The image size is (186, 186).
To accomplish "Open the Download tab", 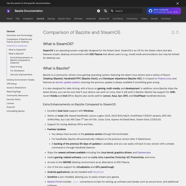I will click(166, 19).
